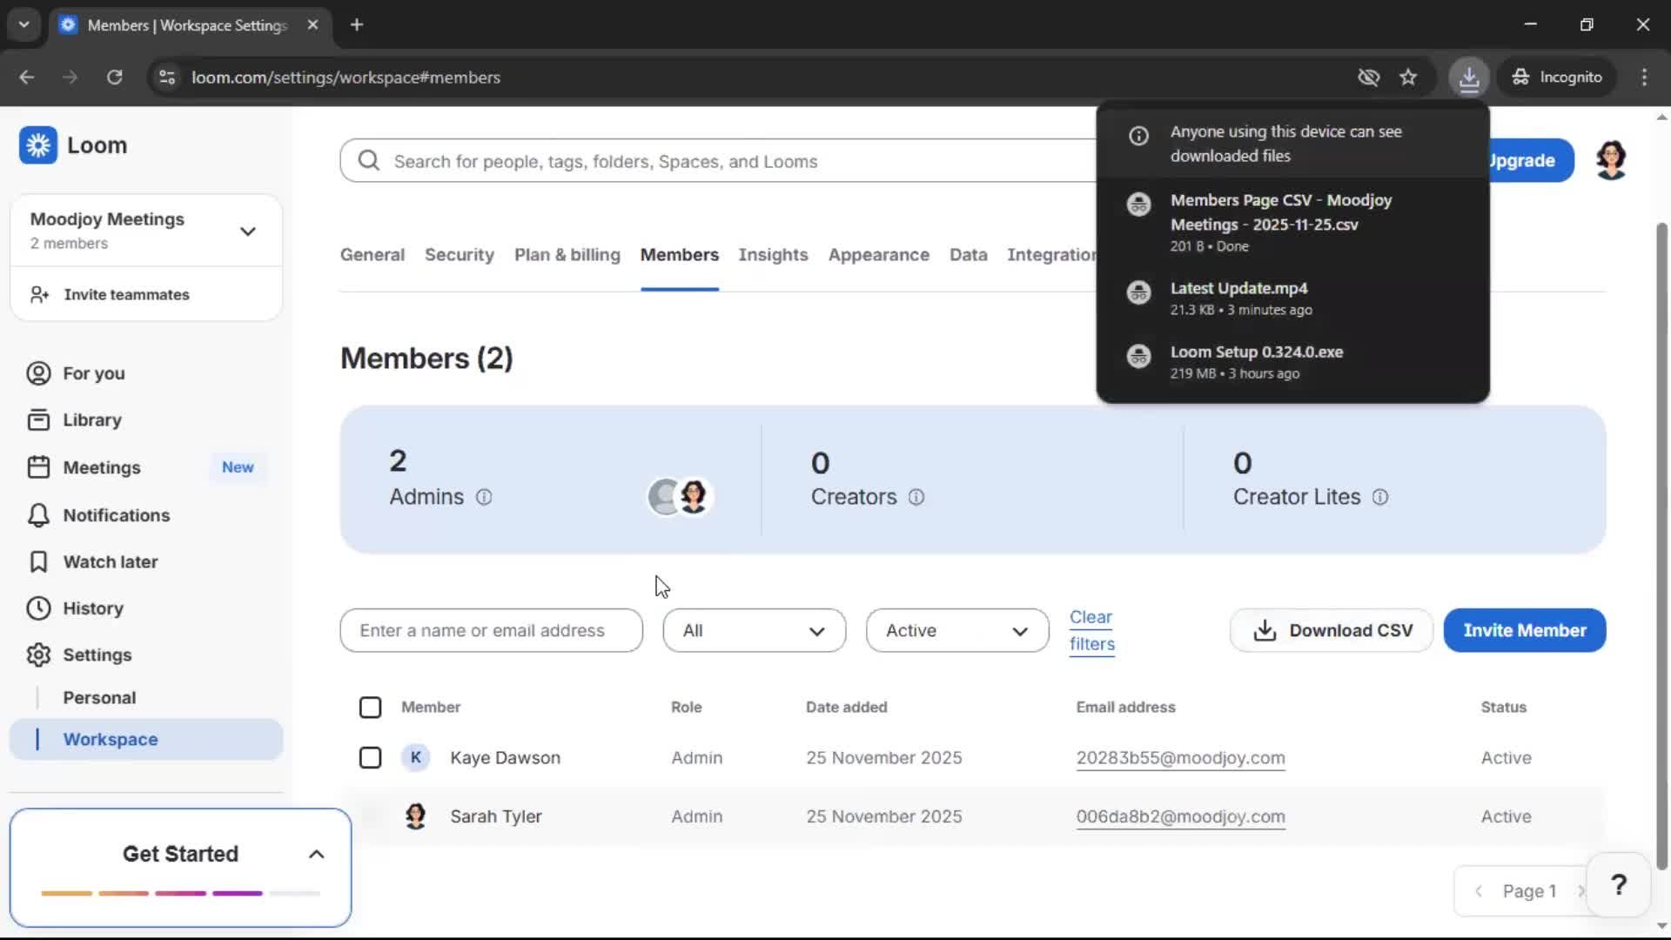Click the Admins info icon
This screenshot has width=1671, height=940.
click(x=484, y=497)
